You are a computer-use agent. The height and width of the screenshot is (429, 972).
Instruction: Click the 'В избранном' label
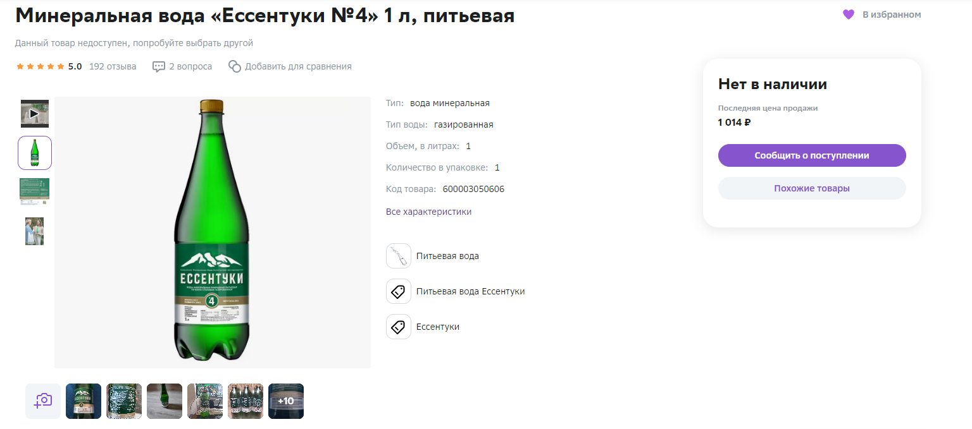coord(892,15)
